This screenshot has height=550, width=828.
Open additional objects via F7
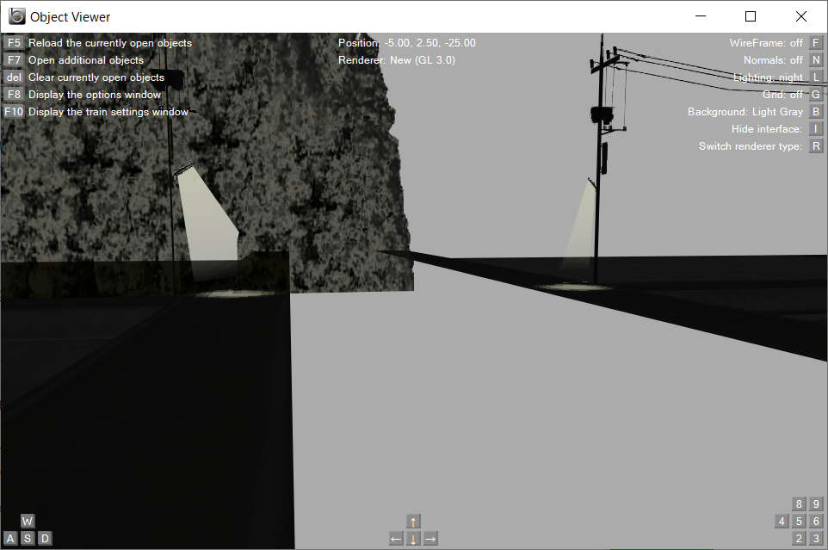point(12,59)
